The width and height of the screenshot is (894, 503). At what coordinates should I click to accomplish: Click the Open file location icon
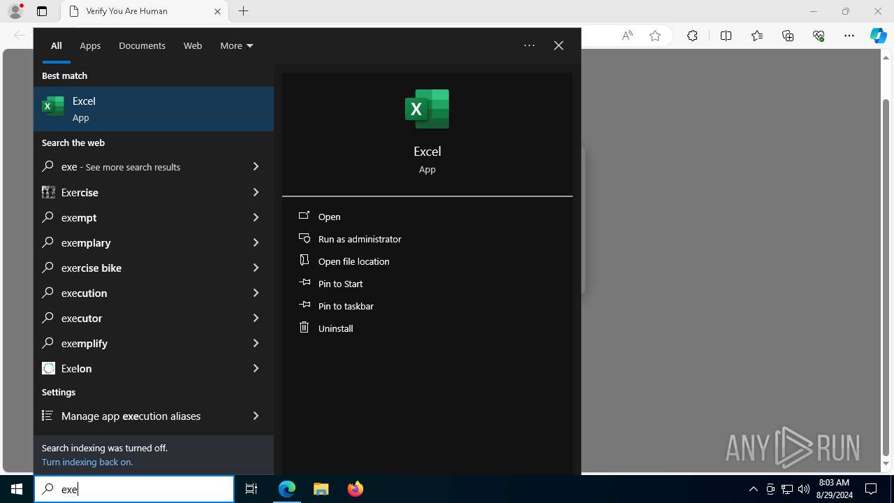[x=304, y=260]
